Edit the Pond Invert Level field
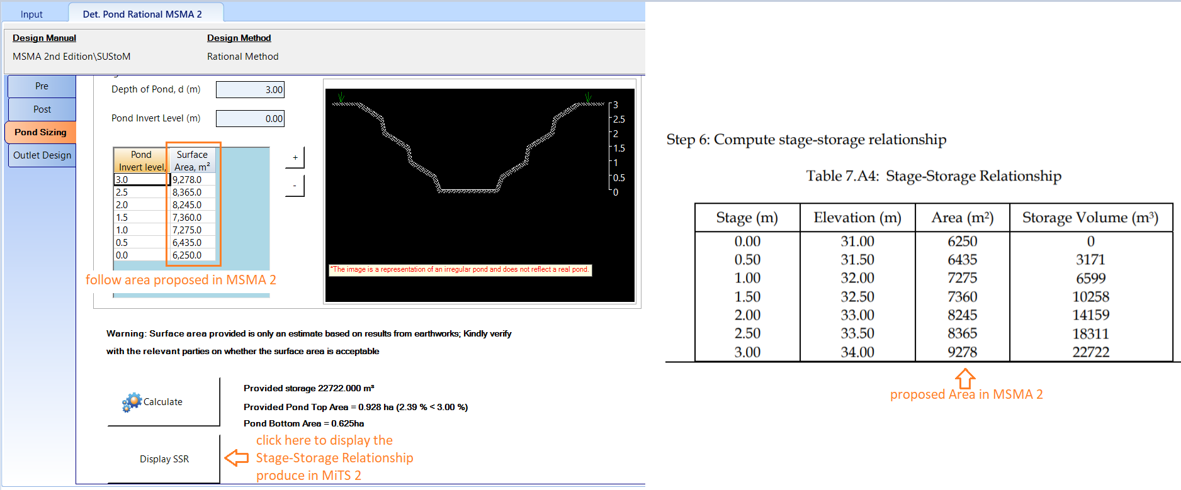The image size is (1181, 490). (250, 119)
